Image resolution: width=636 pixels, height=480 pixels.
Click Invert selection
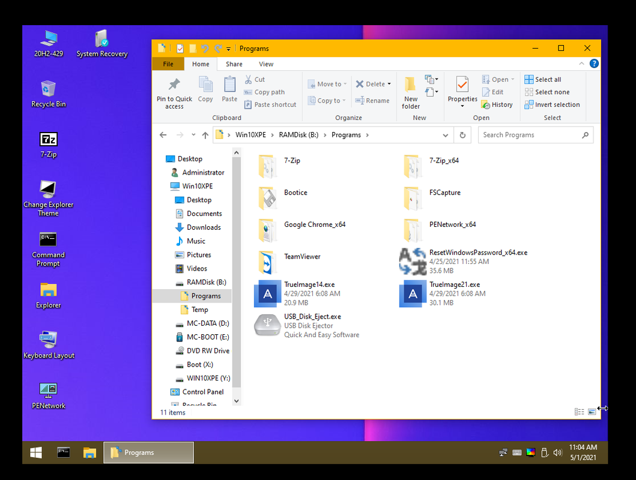pos(552,104)
